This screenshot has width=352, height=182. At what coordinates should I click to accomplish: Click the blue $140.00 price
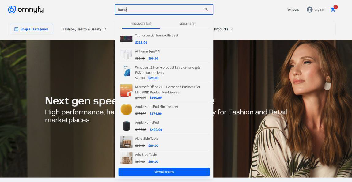point(156,98)
